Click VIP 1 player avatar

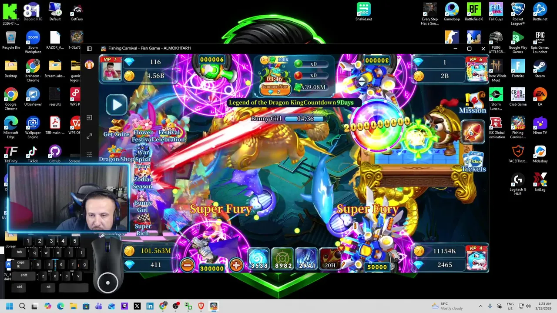coord(111,69)
